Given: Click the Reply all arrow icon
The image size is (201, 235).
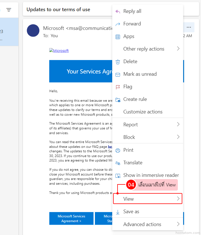Looking at the screenshot, I should [118, 11].
